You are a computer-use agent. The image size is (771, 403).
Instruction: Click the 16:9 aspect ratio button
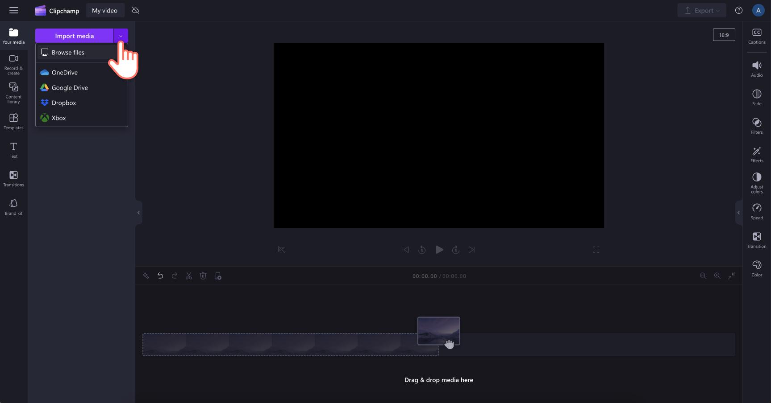click(724, 34)
